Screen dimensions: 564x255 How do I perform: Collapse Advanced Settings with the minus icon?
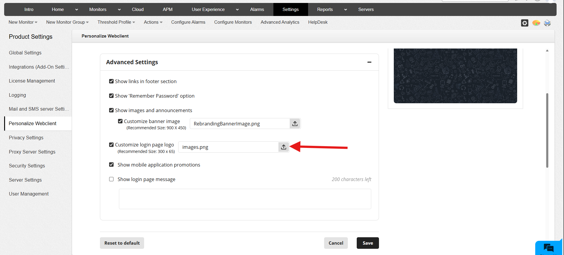369,62
